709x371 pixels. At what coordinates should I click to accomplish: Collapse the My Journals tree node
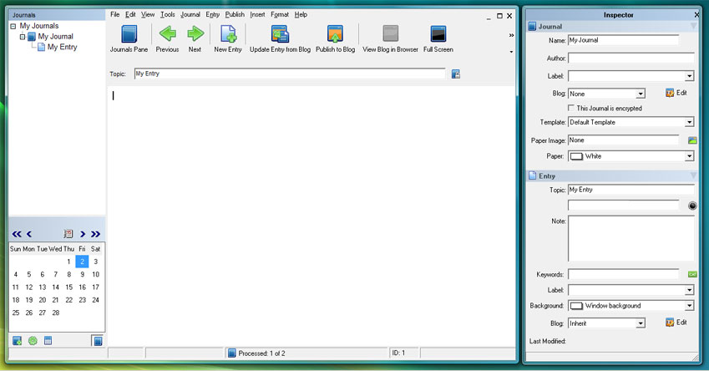click(13, 26)
